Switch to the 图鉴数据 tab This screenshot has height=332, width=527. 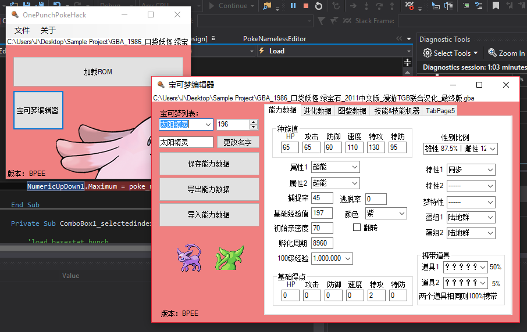point(352,111)
